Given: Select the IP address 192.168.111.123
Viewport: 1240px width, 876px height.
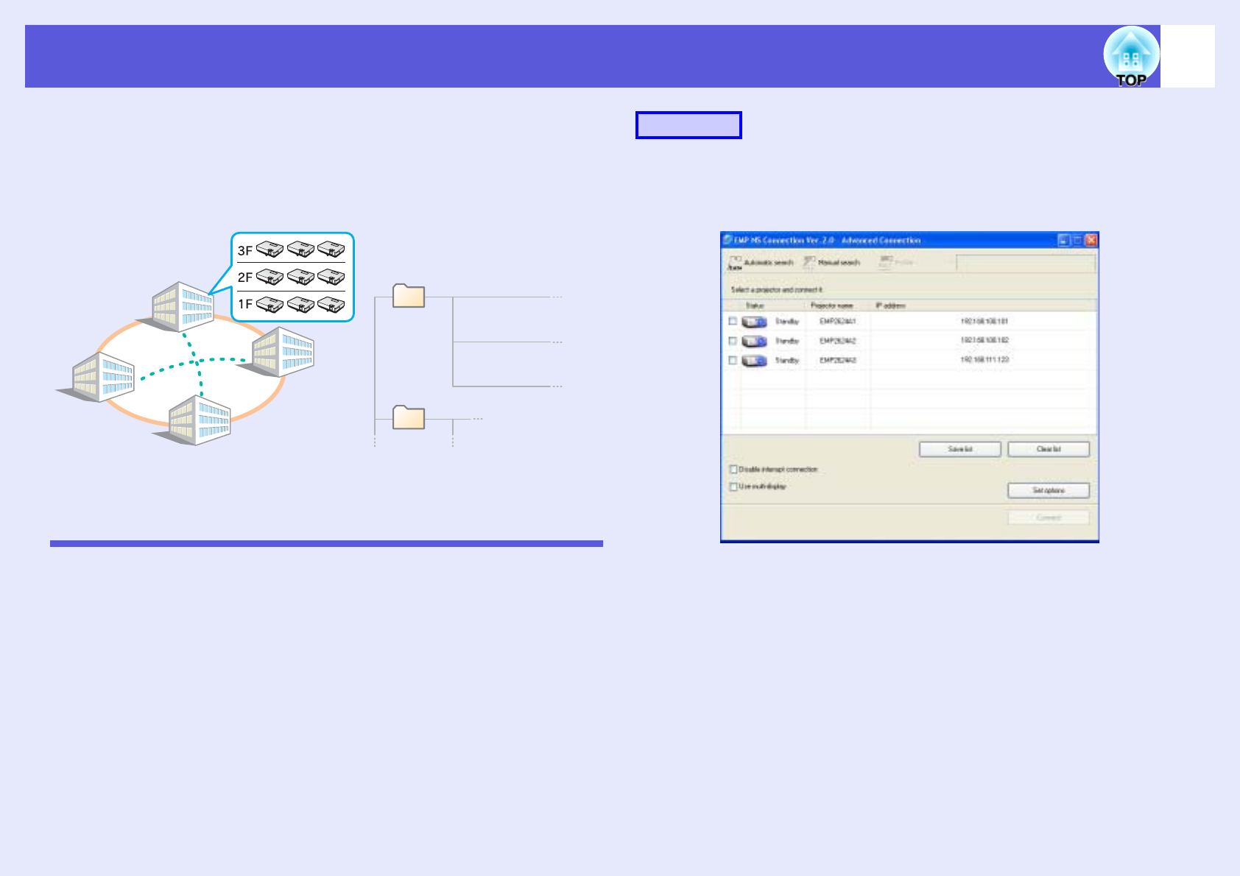Looking at the screenshot, I should pyautogui.click(x=984, y=360).
